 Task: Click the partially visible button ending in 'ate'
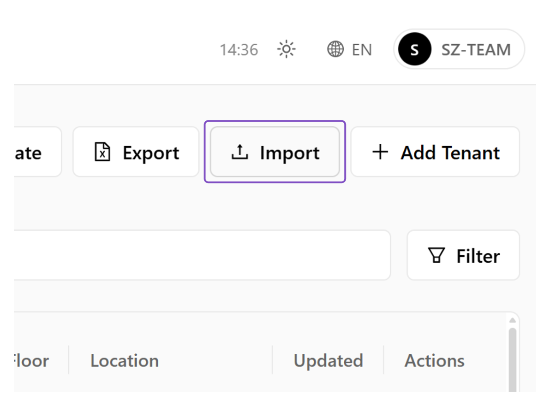(38, 152)
